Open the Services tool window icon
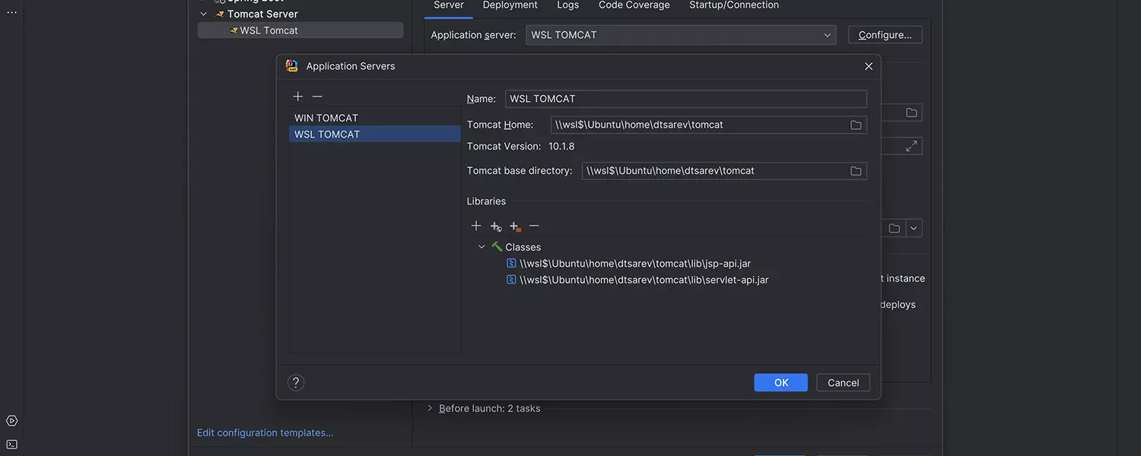 pyautogui.click(x=11, y=421)
